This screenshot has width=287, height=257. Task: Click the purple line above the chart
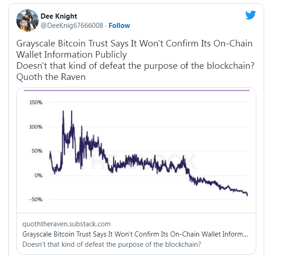[137, 90]
